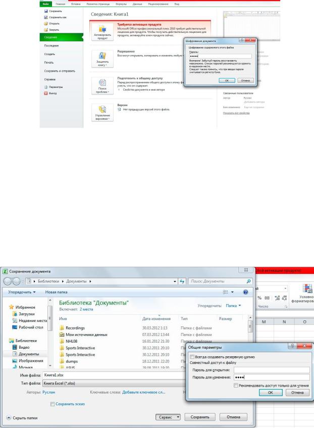Image resolution: width=314 pixels, height=428 pixels.
Task: Switch to the Вставка ribbon tab
Action: 76,4
